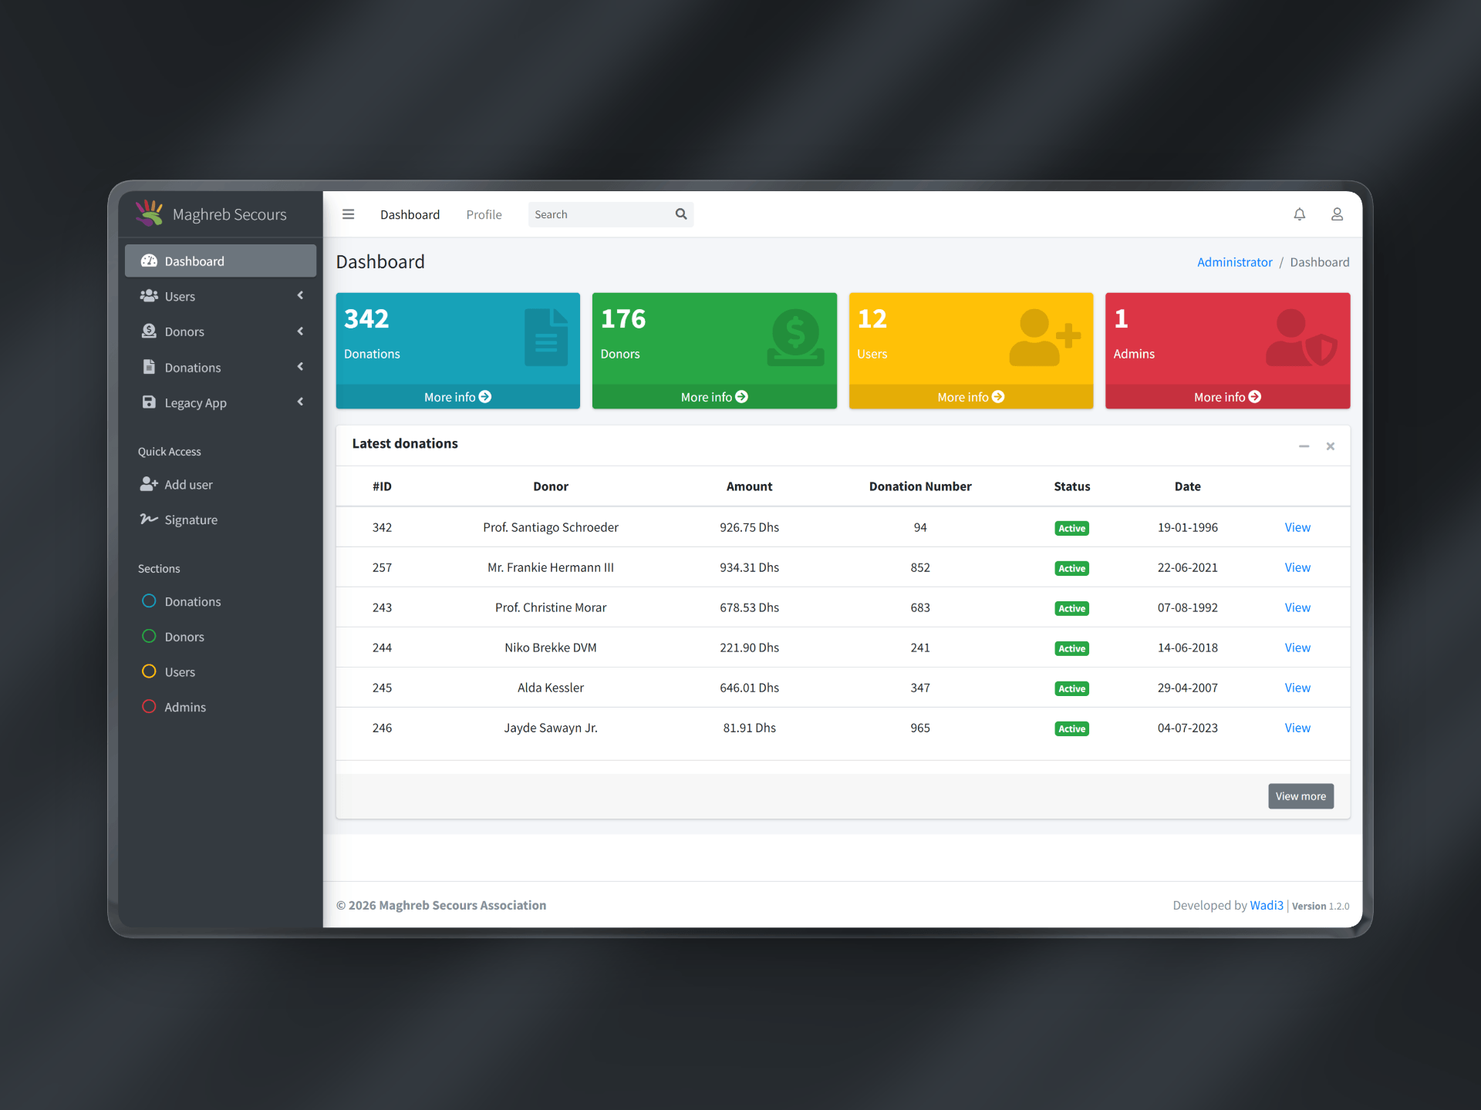
Task: Click the search magnifier icon
Action: (680, 214)
